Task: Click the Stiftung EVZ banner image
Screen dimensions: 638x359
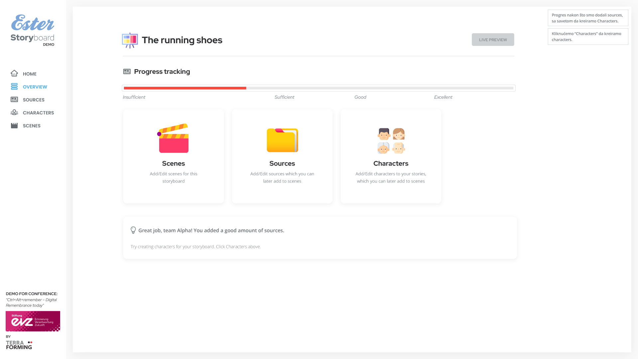Action: point(33,321)
